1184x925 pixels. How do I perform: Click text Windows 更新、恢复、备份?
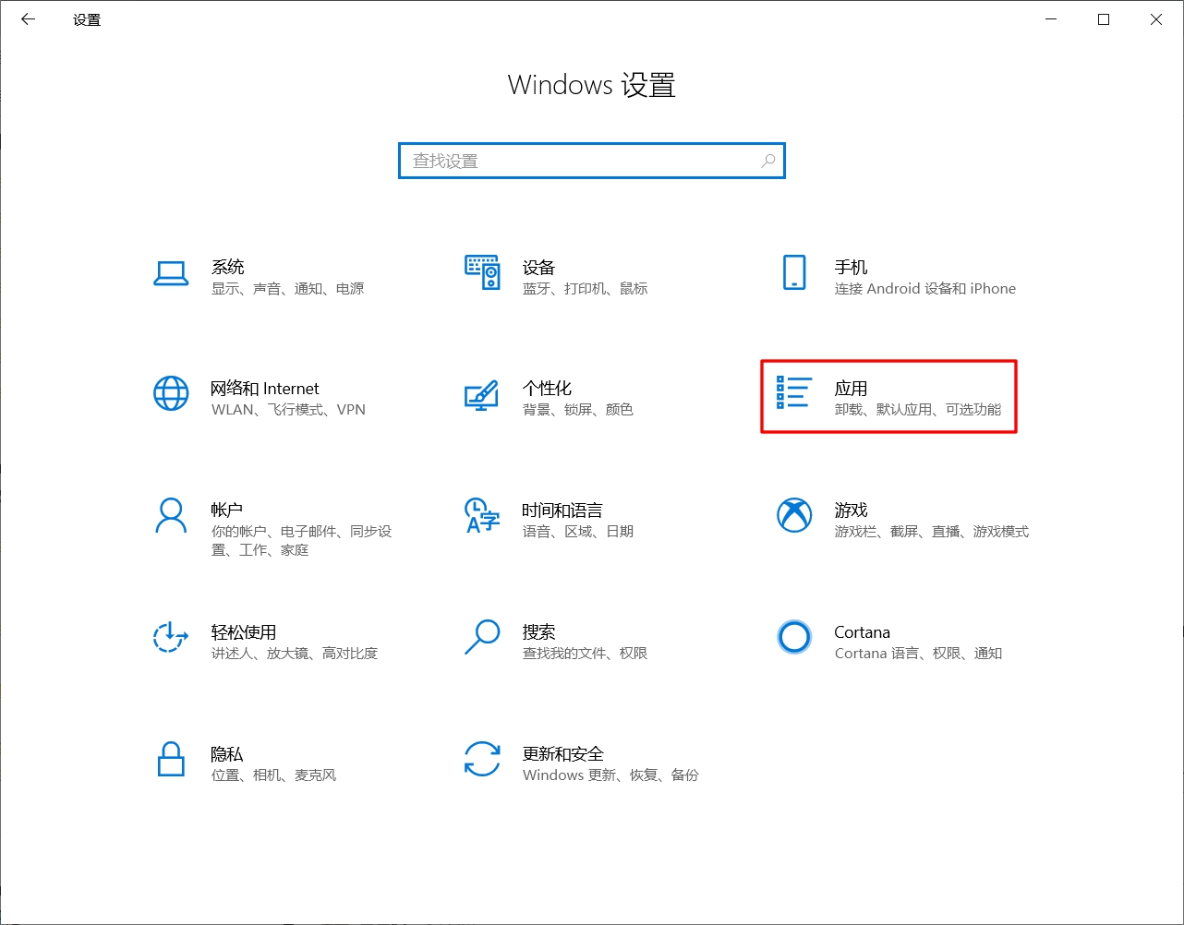pyautogui.click(x=611, y=775)
